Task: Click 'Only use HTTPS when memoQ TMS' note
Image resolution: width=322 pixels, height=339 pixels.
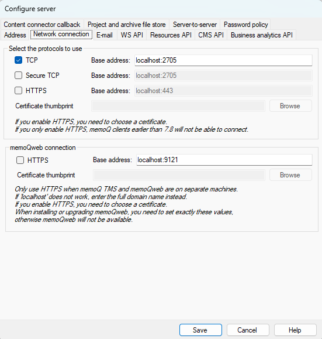Action: (126, 189)
